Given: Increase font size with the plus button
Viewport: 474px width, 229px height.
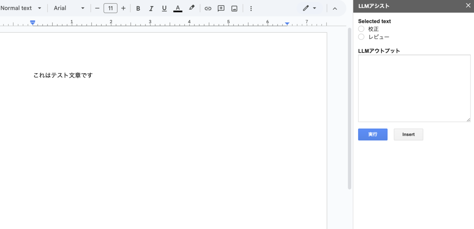Looking at the screenshot, I should (x=123, y=8).
